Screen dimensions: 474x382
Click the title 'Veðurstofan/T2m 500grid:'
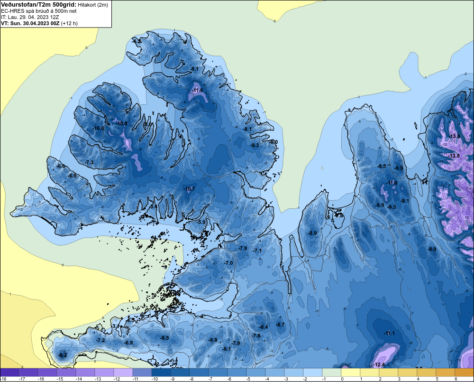click(x=38, y=5)
